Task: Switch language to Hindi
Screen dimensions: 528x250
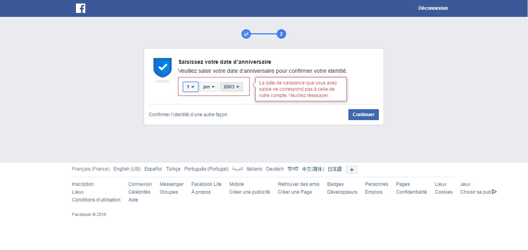Action: tap(293, 169)
